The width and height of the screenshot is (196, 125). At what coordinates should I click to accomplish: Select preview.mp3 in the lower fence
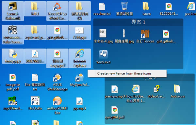[115, 91]
